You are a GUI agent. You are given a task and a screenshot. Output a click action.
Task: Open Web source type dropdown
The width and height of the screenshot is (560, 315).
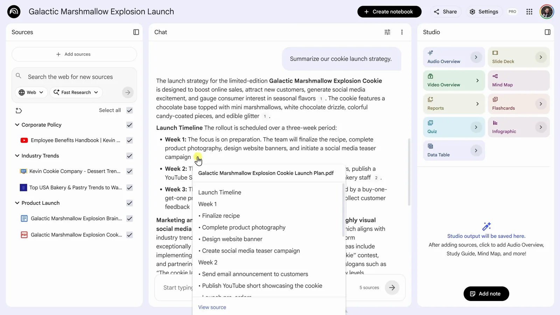(31, 92)
